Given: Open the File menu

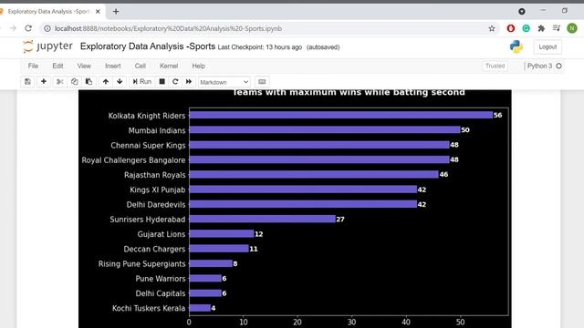Looking at the screenshot, I should [x=33, y=66].
